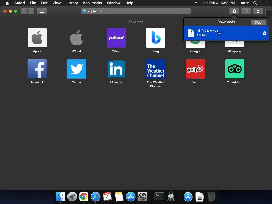Go back with the back arrow

24,11
